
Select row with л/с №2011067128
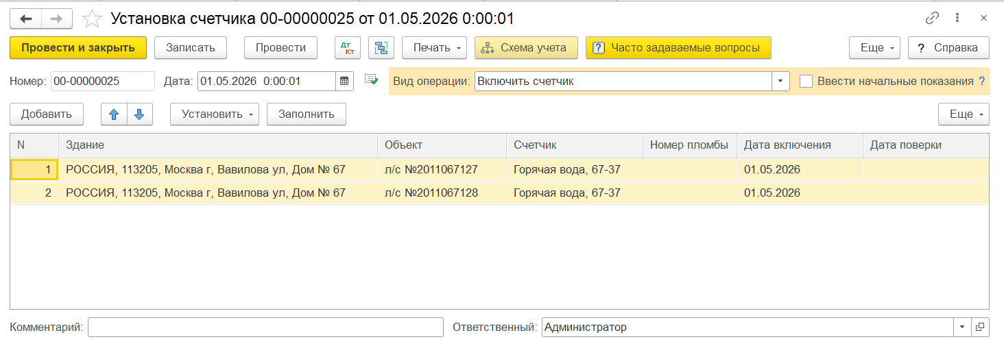[x=499, y=193]
